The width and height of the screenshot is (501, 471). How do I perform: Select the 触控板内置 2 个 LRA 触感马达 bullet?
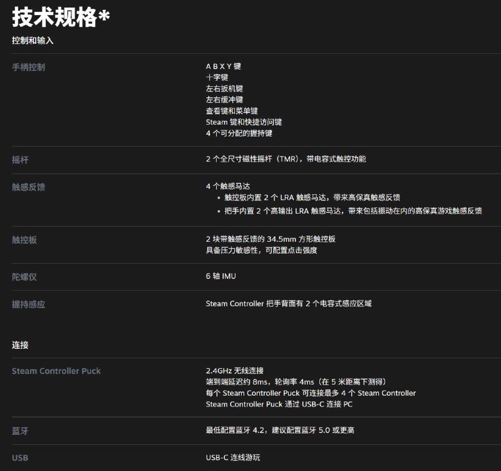click(312, 197)
